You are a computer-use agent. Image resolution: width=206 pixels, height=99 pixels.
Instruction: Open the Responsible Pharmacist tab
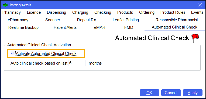pyautogui.click(x=177, y=20)
